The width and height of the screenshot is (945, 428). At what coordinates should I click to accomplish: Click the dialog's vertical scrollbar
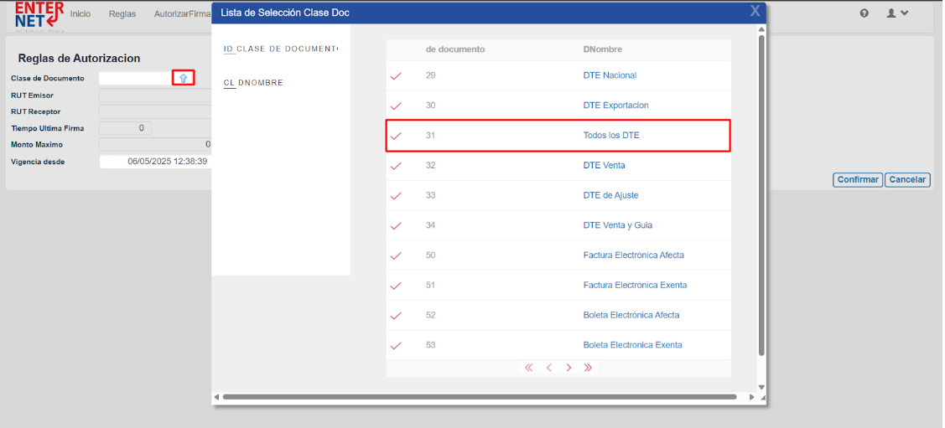(x=761, y=193)
